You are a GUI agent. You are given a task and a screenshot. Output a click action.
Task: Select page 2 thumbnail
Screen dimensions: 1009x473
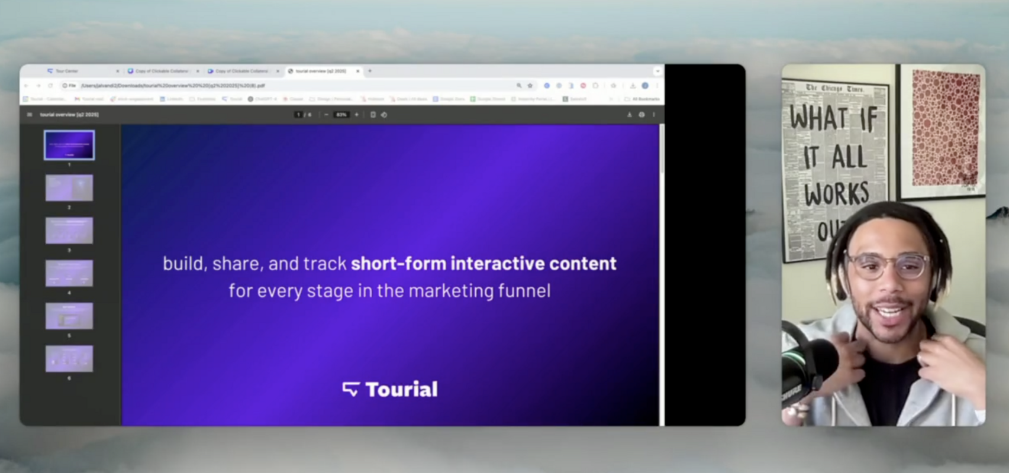tap(69, 188)
